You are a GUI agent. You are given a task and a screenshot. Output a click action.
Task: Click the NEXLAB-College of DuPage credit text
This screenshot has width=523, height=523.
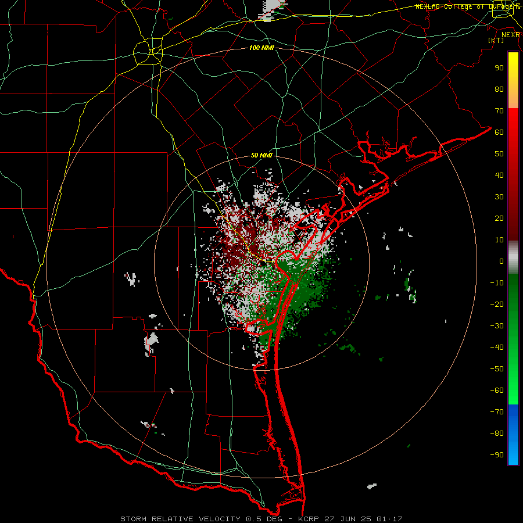tap(468, 6)
